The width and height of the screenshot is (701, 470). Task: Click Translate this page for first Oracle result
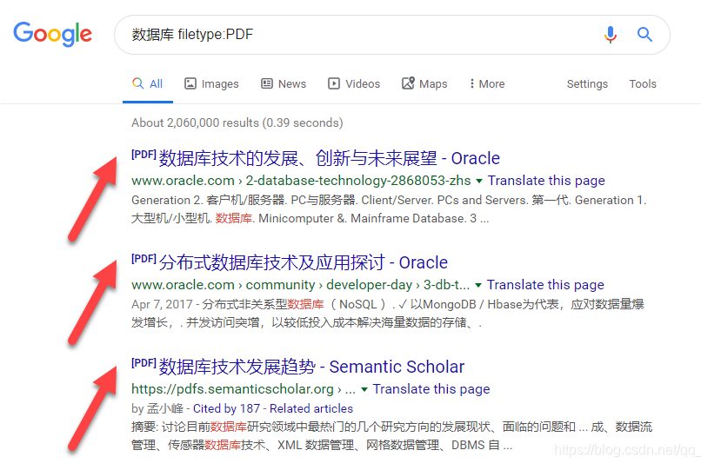pyautogui.click(x=546, y=181)
